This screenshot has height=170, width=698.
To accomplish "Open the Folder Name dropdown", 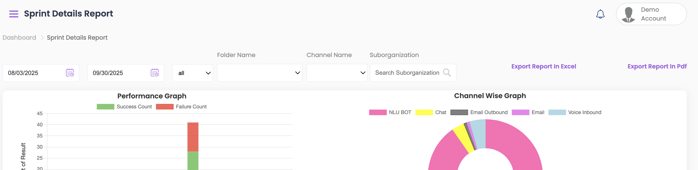I will tap(260, 73).
